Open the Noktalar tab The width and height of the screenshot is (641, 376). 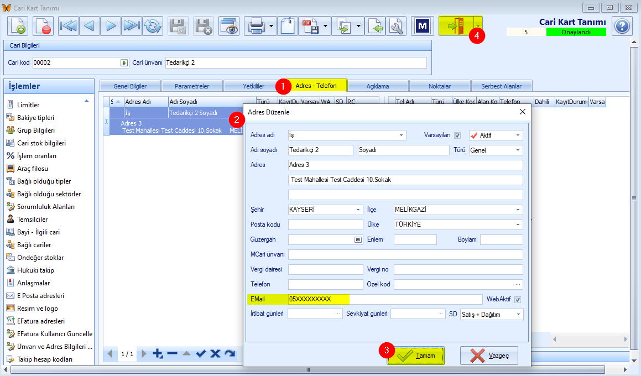[x=440, y=86]
